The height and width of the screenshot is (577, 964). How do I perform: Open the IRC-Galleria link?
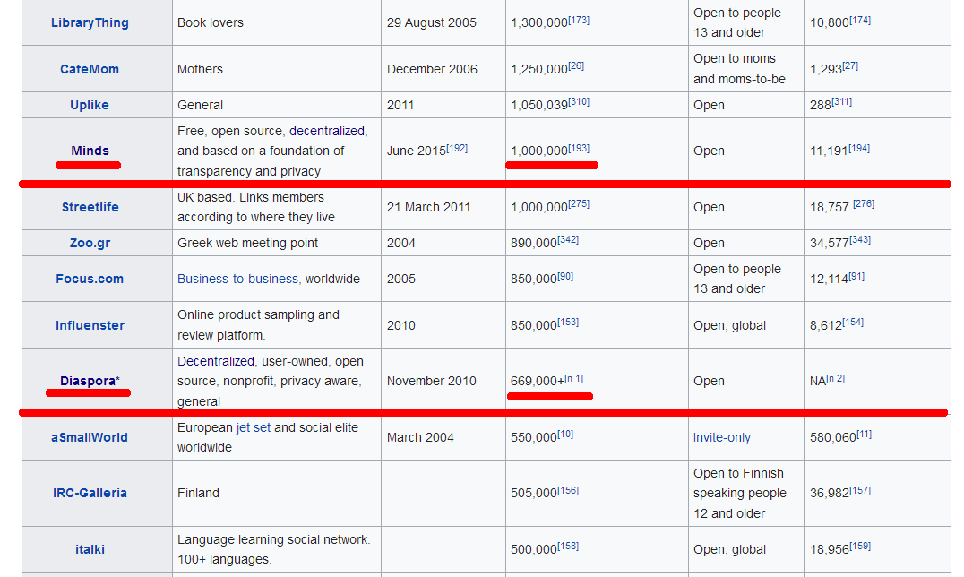coord(90,493)
